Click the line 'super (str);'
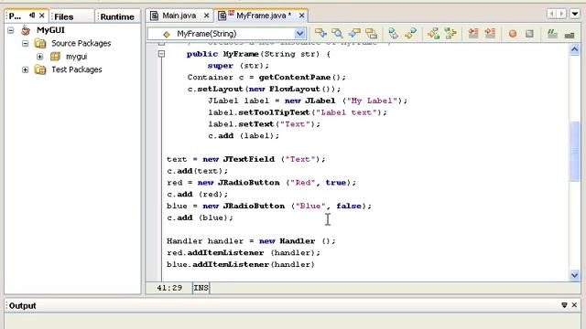The image size is (586, 329). pos(238,66)
